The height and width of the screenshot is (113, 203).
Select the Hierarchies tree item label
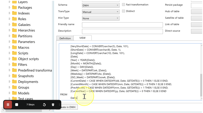pos(27,30)
